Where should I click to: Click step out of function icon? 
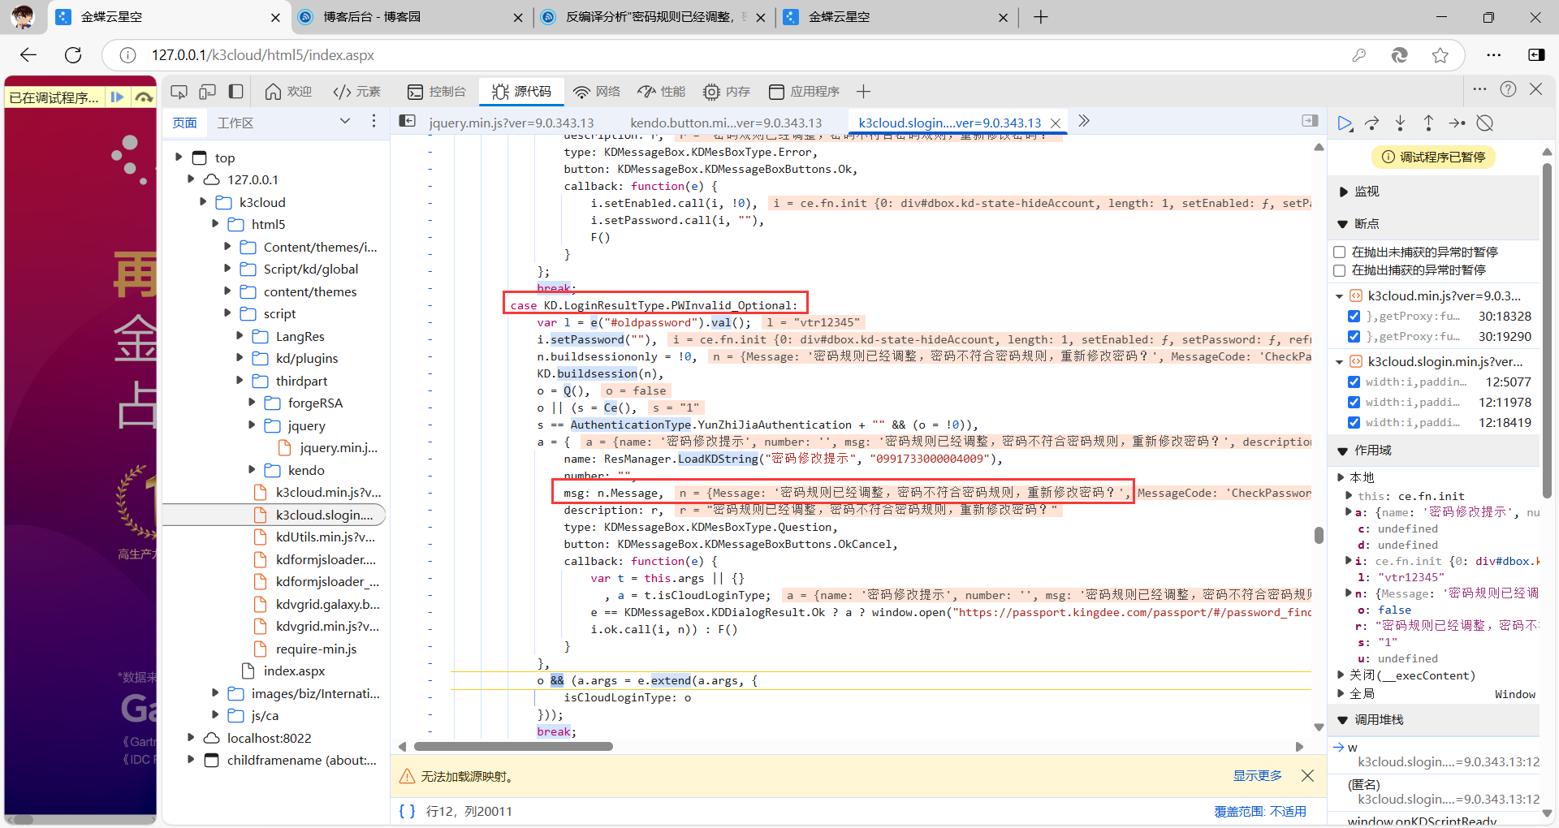(x=1428, y=123)
